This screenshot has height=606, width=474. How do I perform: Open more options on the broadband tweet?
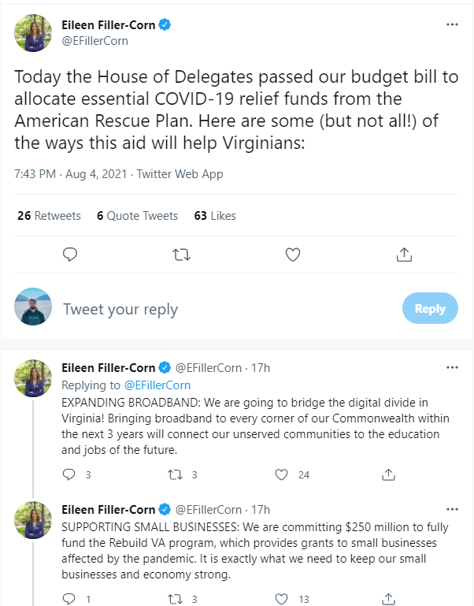pos(452,367)
